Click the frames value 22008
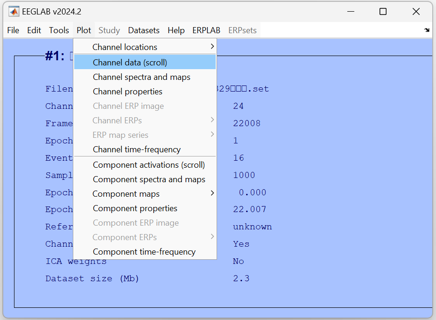 246,123
